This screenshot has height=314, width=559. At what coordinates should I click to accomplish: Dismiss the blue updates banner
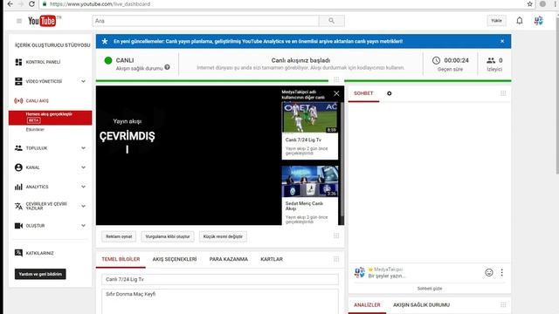coord(502,41)
